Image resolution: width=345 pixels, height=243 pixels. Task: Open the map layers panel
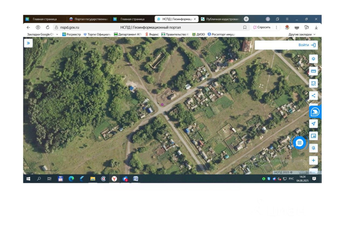pos(313,59)
